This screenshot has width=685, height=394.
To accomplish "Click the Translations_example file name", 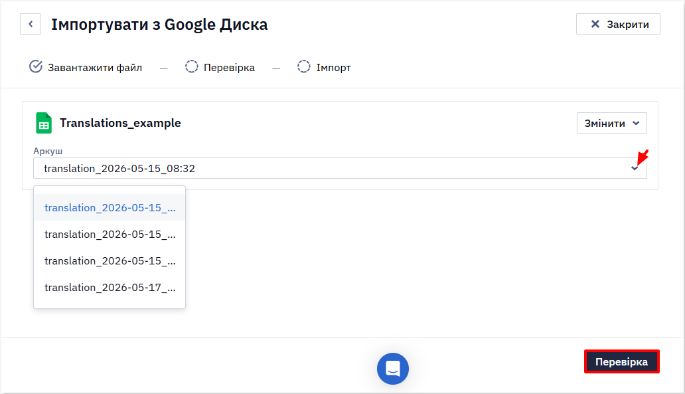I will point(120,123).
